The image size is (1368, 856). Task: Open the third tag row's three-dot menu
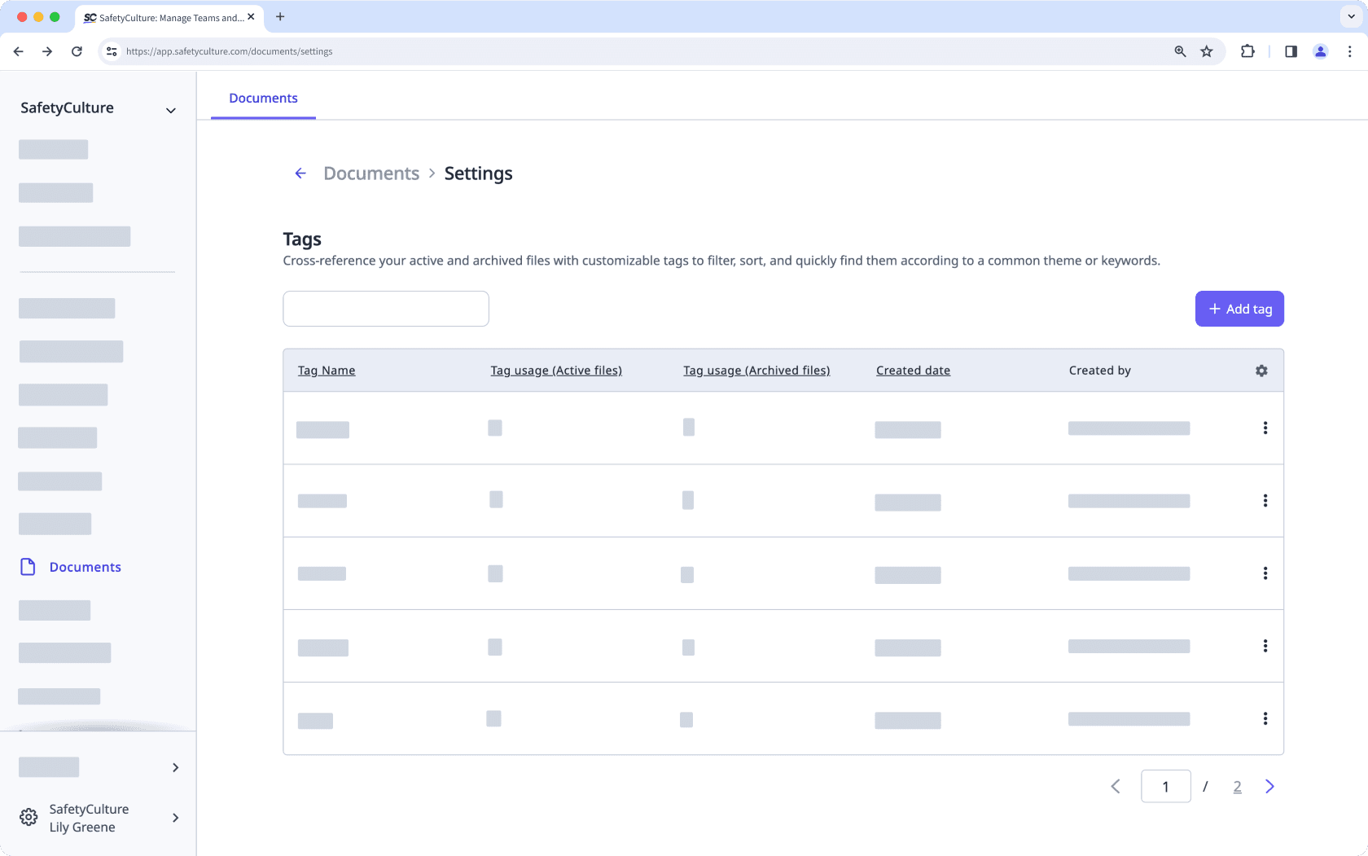pos(1265,573)
